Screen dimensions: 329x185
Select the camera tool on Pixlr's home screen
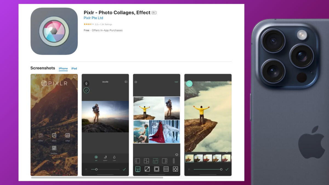[x=40, y=135]
